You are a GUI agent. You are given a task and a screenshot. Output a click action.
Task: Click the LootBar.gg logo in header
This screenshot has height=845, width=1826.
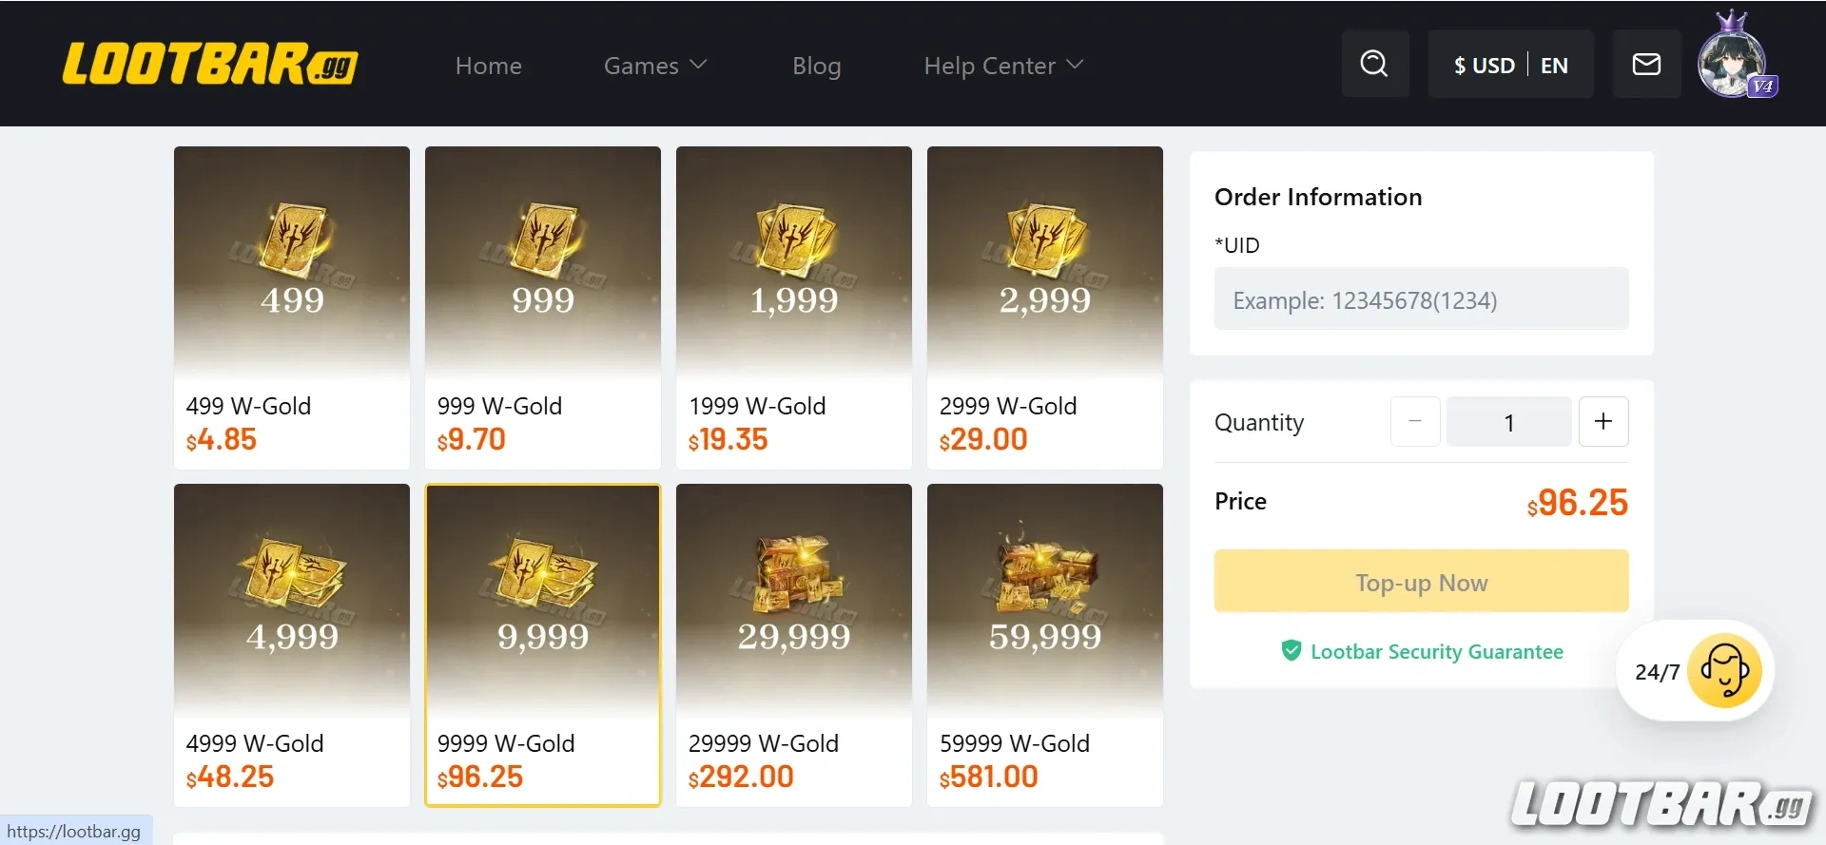(209, 64)
